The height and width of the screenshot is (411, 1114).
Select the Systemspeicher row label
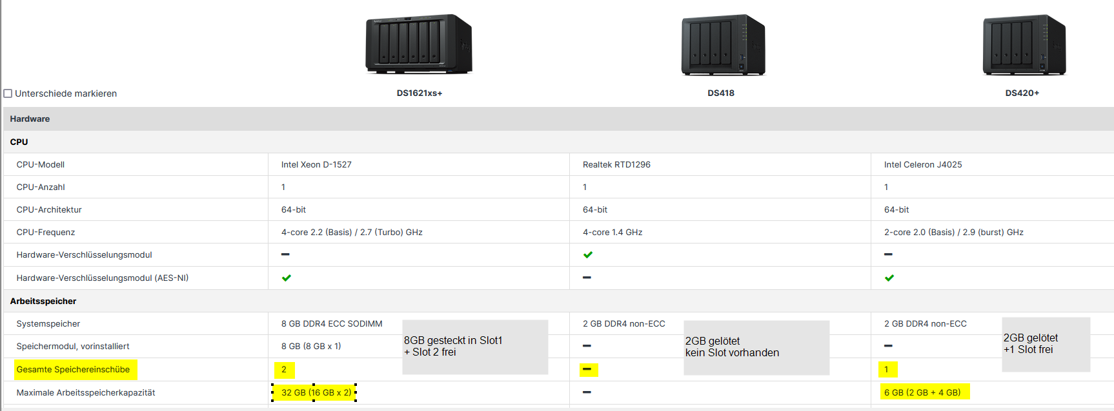(x=48, y=324)
